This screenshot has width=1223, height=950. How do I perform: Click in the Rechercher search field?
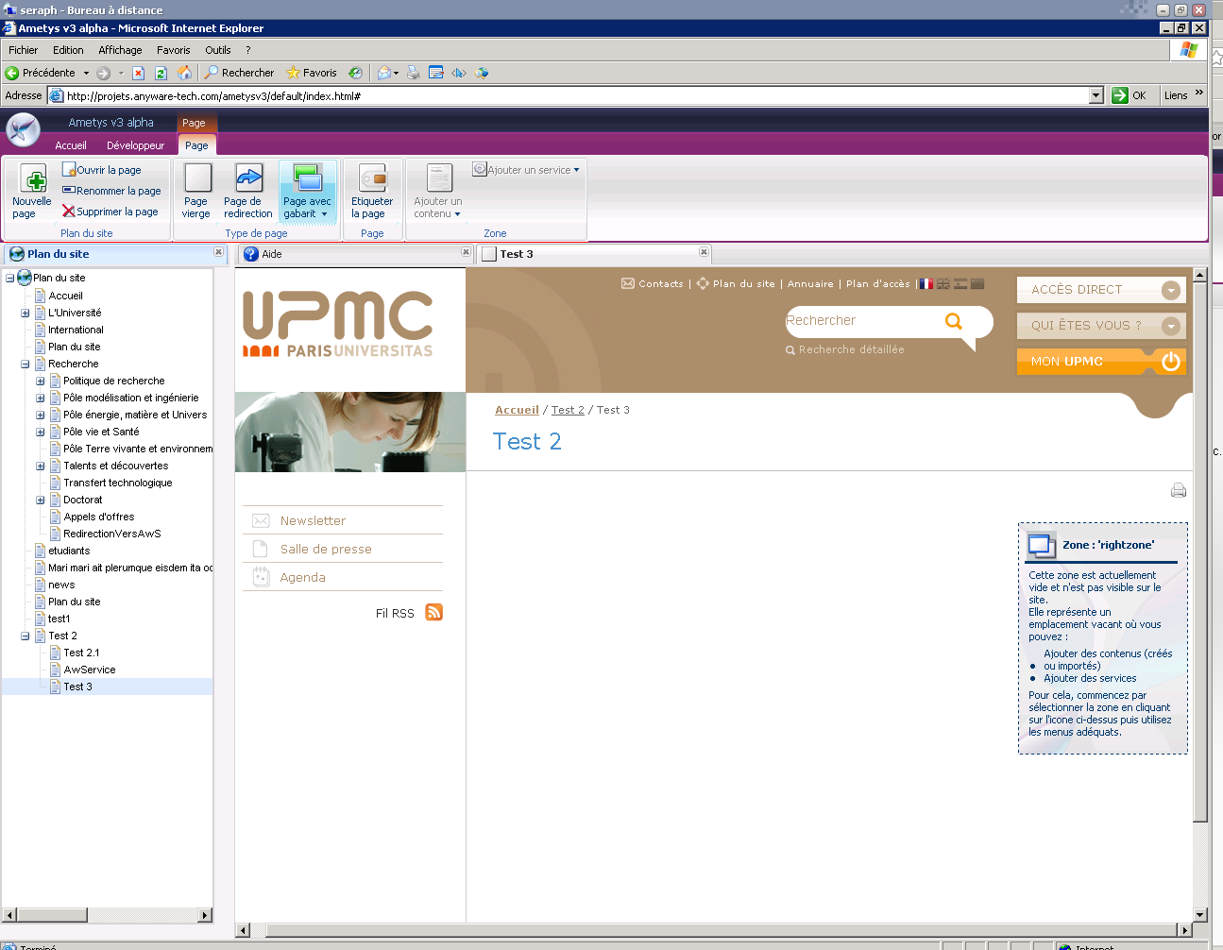(x=861, y=321)
